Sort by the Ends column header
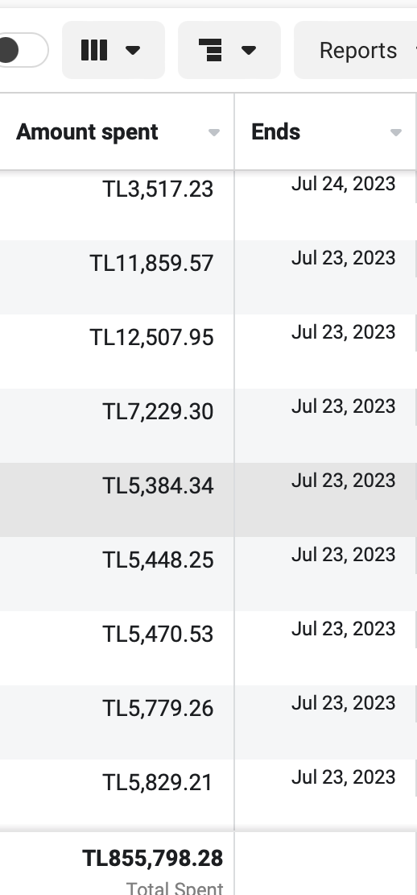Screen dimensions: 417x895 (276, 132)
